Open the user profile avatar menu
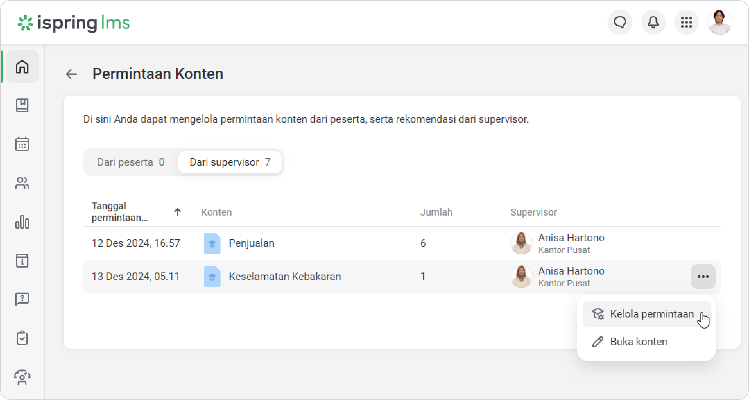 pos(720,23)
